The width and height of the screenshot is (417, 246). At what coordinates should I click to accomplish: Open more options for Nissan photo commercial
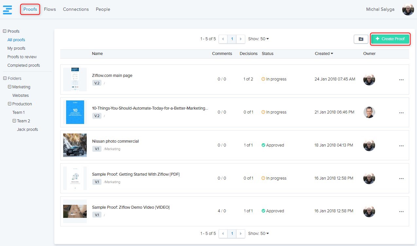click(401, 146)
